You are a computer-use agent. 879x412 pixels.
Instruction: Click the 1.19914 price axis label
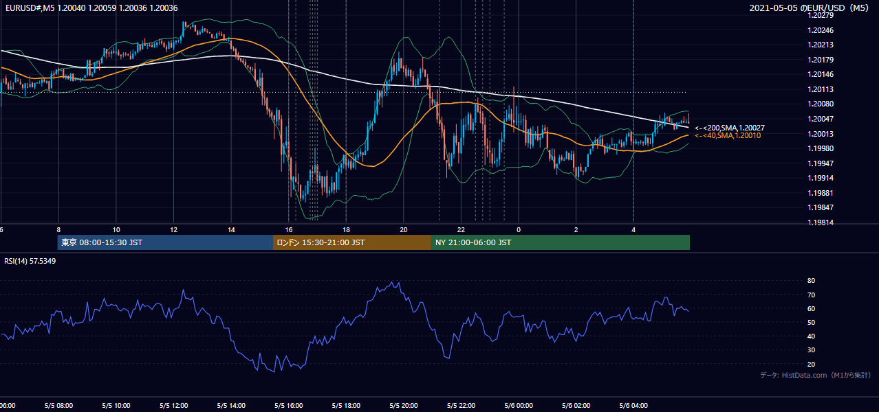tap(821, 178)
